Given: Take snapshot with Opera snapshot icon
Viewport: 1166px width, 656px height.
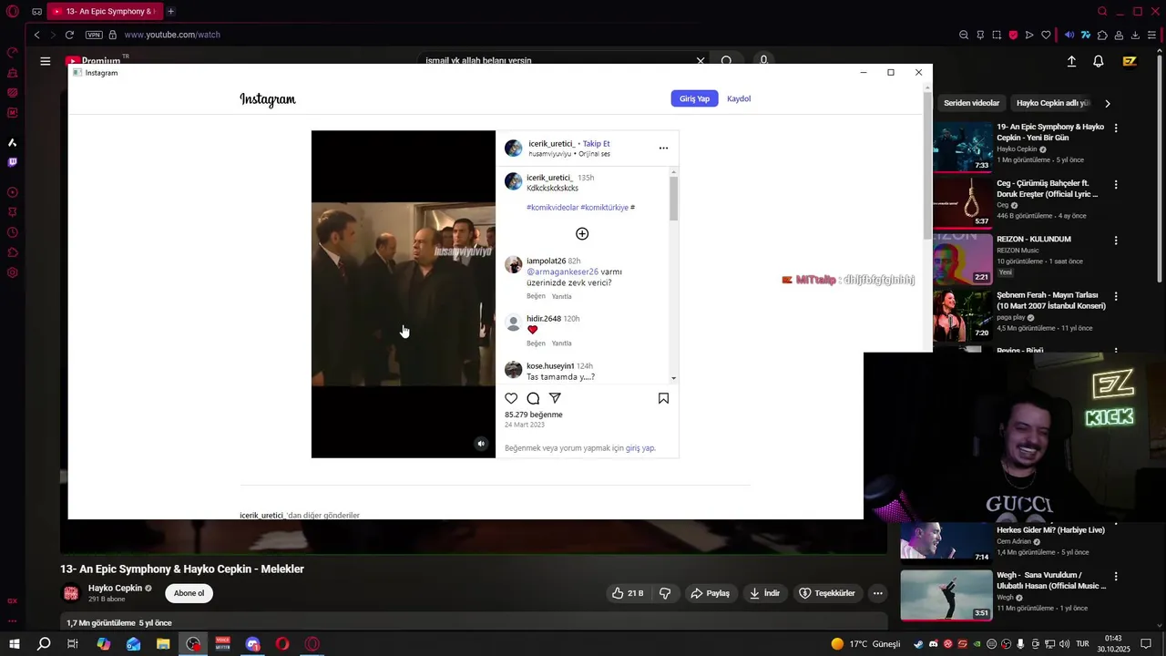Looking at the screenshot, I should coord(997,35).
